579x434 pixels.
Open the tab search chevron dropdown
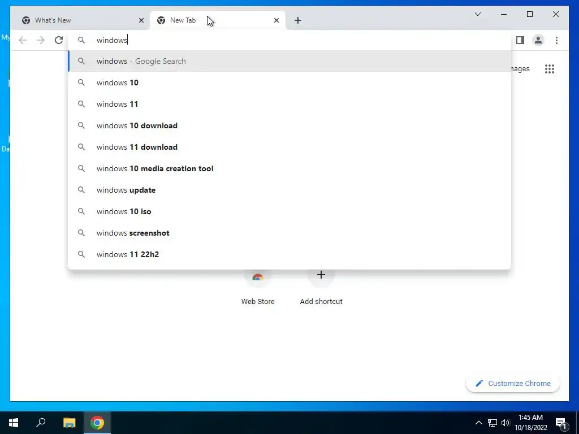coord(477,14)
